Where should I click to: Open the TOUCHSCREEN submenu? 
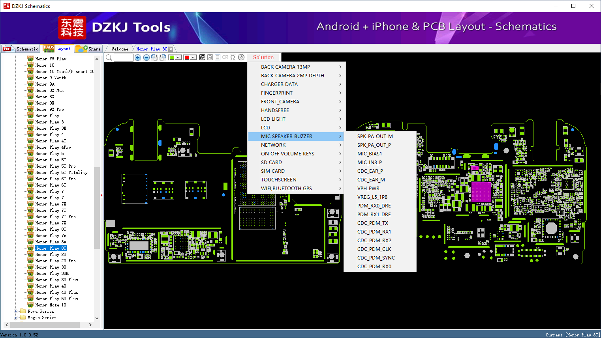point(296,179)
